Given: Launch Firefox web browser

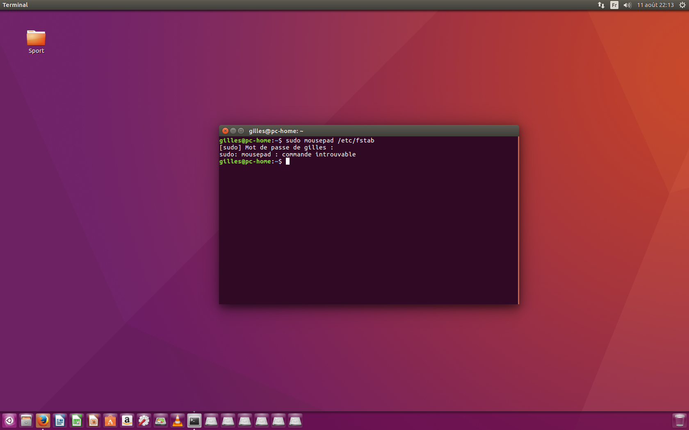Looking at the screenshot, I should coord(43,421).
